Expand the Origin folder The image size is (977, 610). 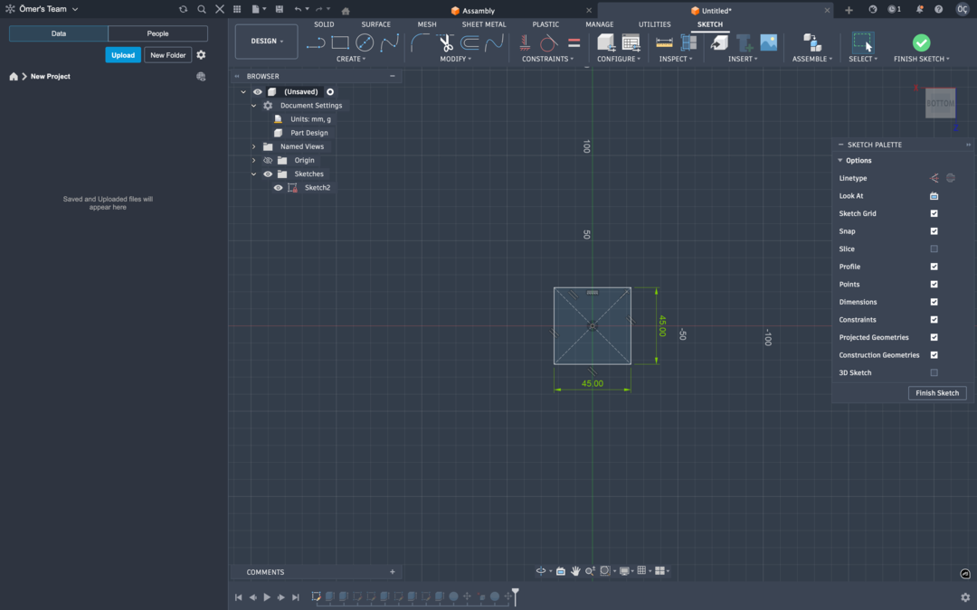click(x=253, y=160)
